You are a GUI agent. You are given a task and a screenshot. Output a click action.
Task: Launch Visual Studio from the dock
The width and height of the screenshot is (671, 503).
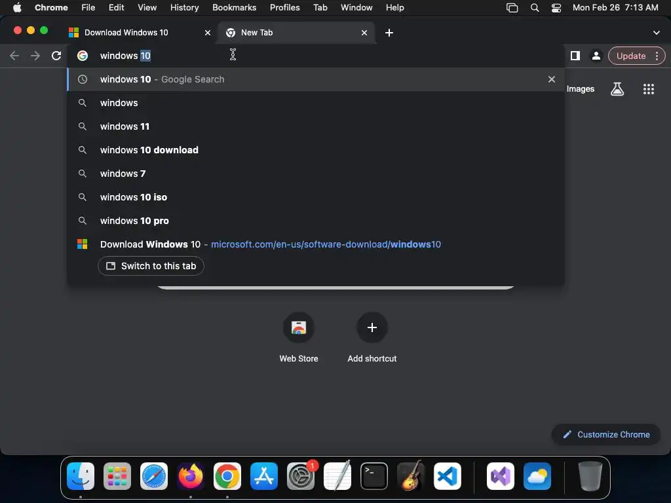(500, 476)
